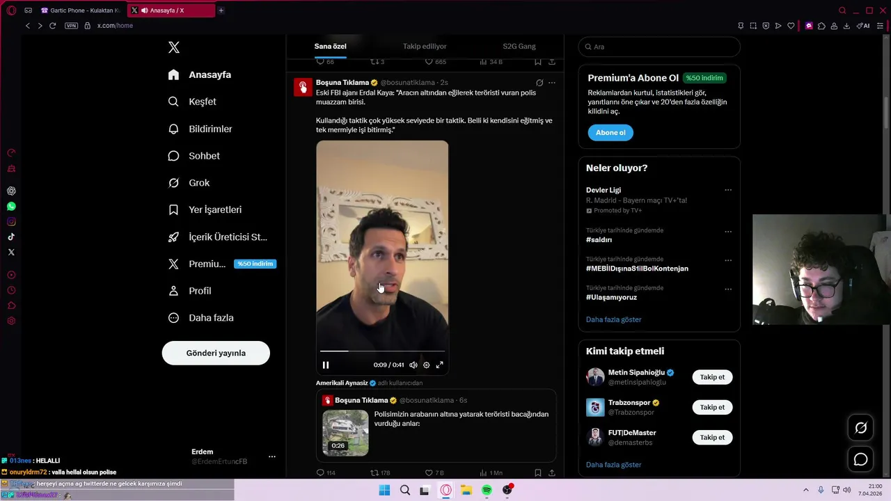This screenshot has height=501, width=891.
Task: Open Spotify from the Windows taskbar
Action: pyautogui.click(x=487, y=491)
